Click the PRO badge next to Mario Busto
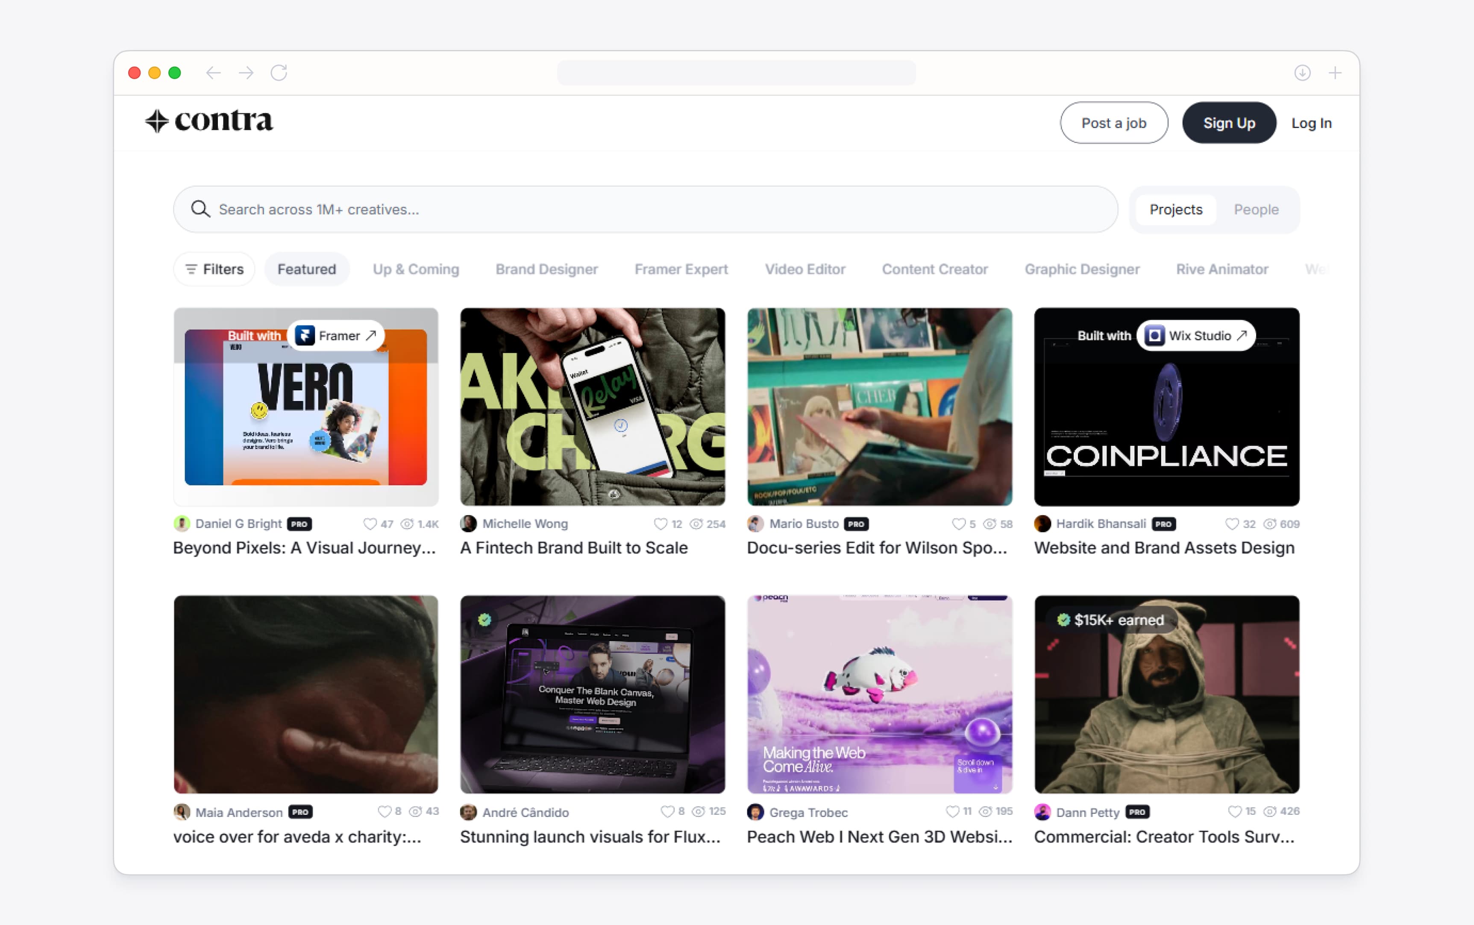This screenshot has height=925, width=1474. [x=857, y=524]
